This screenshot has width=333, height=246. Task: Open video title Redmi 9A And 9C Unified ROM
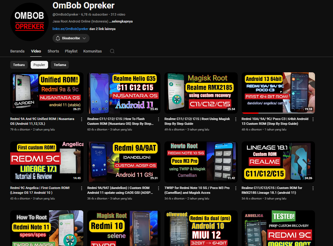[42, 121]
